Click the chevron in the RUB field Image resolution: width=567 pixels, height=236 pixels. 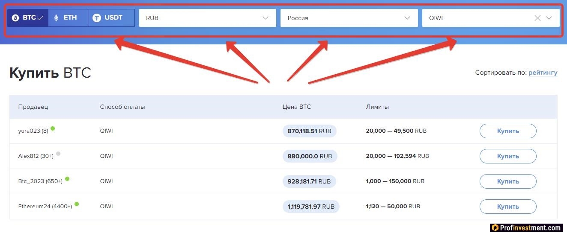click(266, 18)
